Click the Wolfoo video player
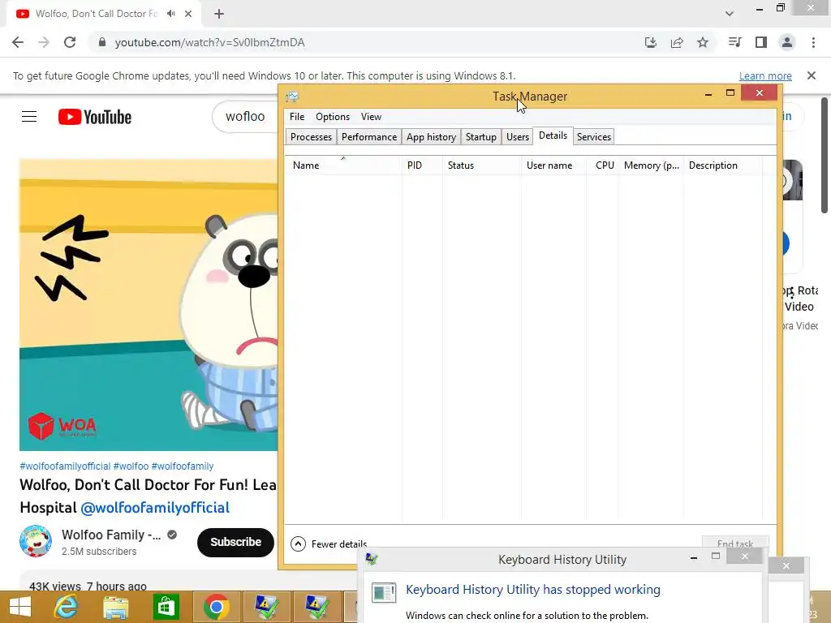Viewport: 831px width, 623px height. 149,305
